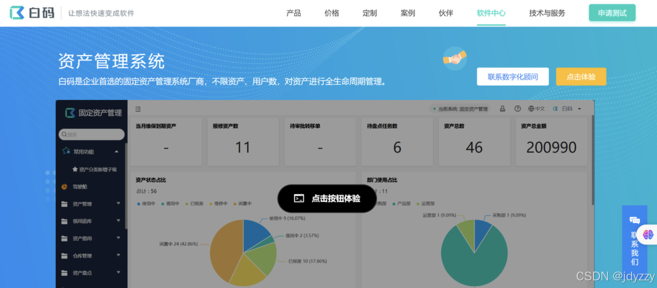This screenshot has width=657, height=288.
Task: Toggle the 运营部 legend item
Action: click(x=425, y=203)
